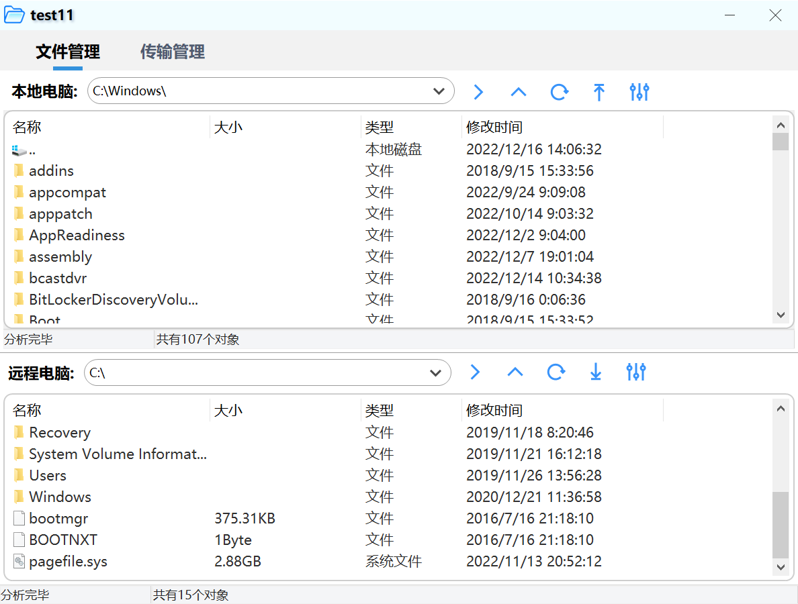Select the assembly folder
The width and height of the screenshot is (798, 604).
(60, 257)
